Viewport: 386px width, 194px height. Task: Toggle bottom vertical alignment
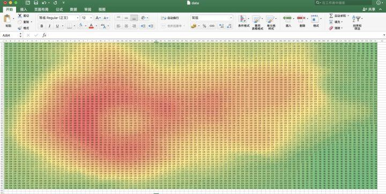(x=134, y=18)
